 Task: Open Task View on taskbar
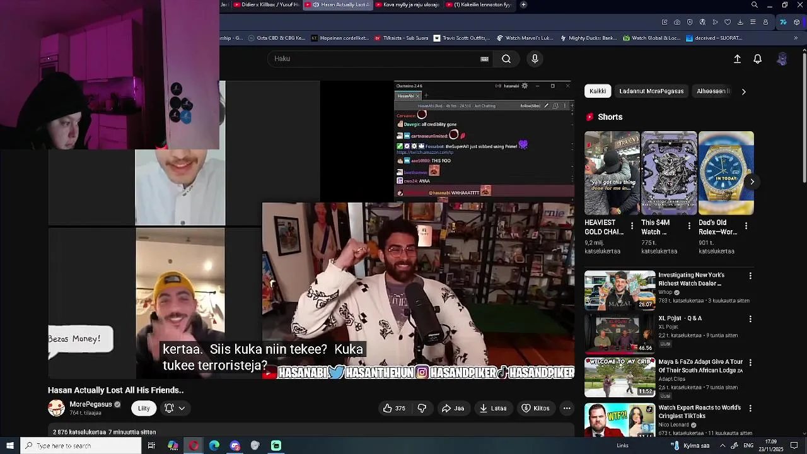151,446
